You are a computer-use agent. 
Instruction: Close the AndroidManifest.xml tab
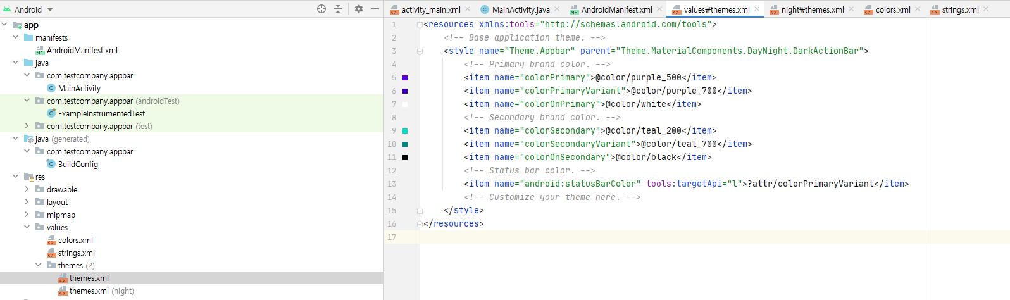[659, 9]
